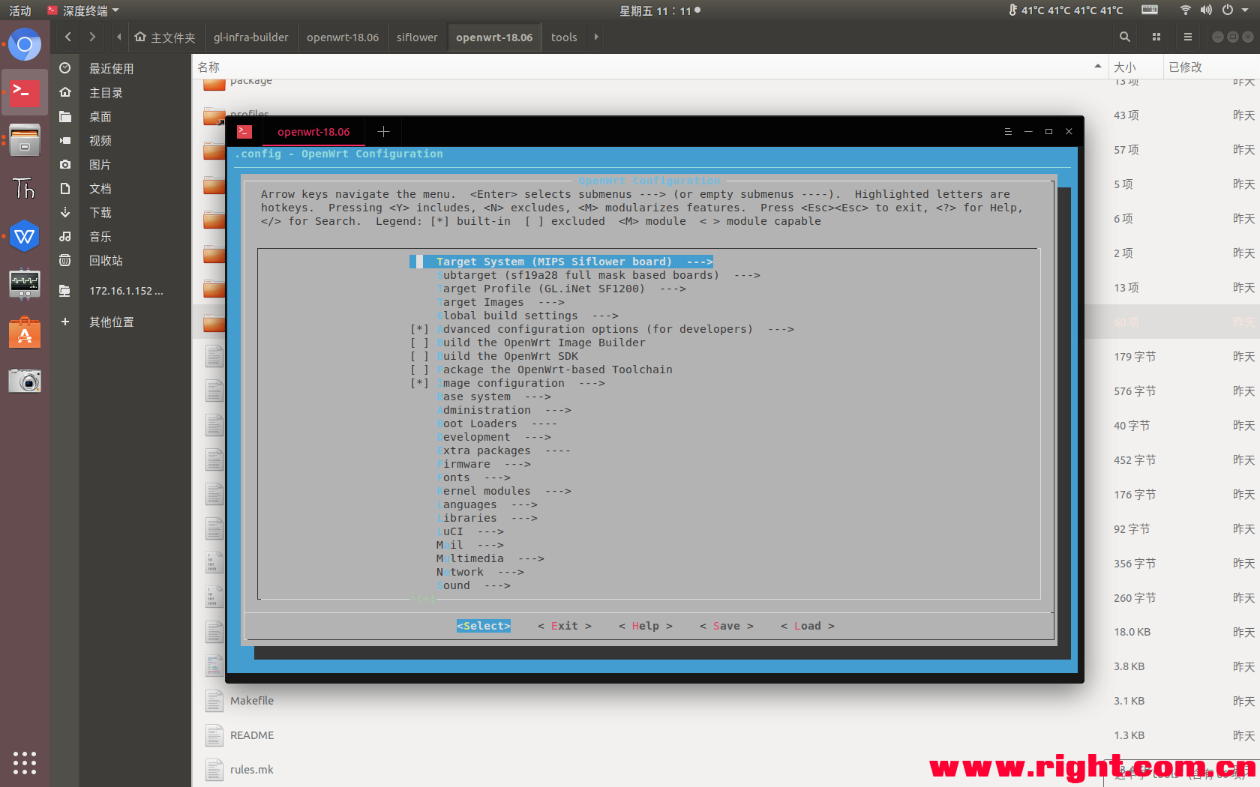Click Exit button in menuconfig
This screenshot has width=1260, height=787.
click(x=565, y=626)
